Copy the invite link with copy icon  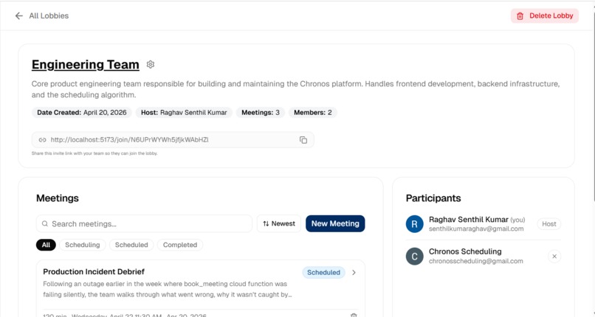(303, 140)
